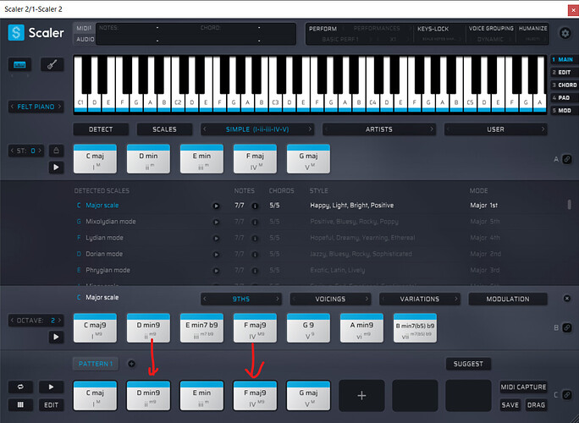This screenshot has width=579, height=423.
Task: Toggle VOICE GROUPING
Action: (491, 29)
